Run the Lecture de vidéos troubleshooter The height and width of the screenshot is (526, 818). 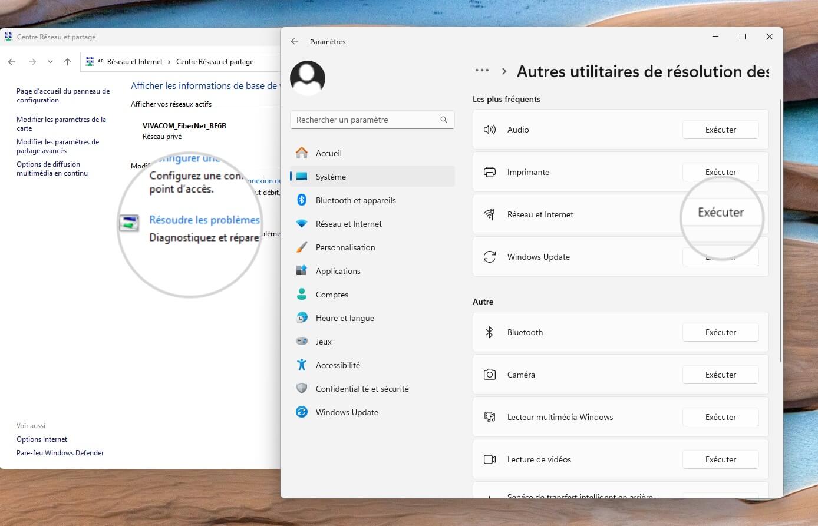[x=721, y=459]
